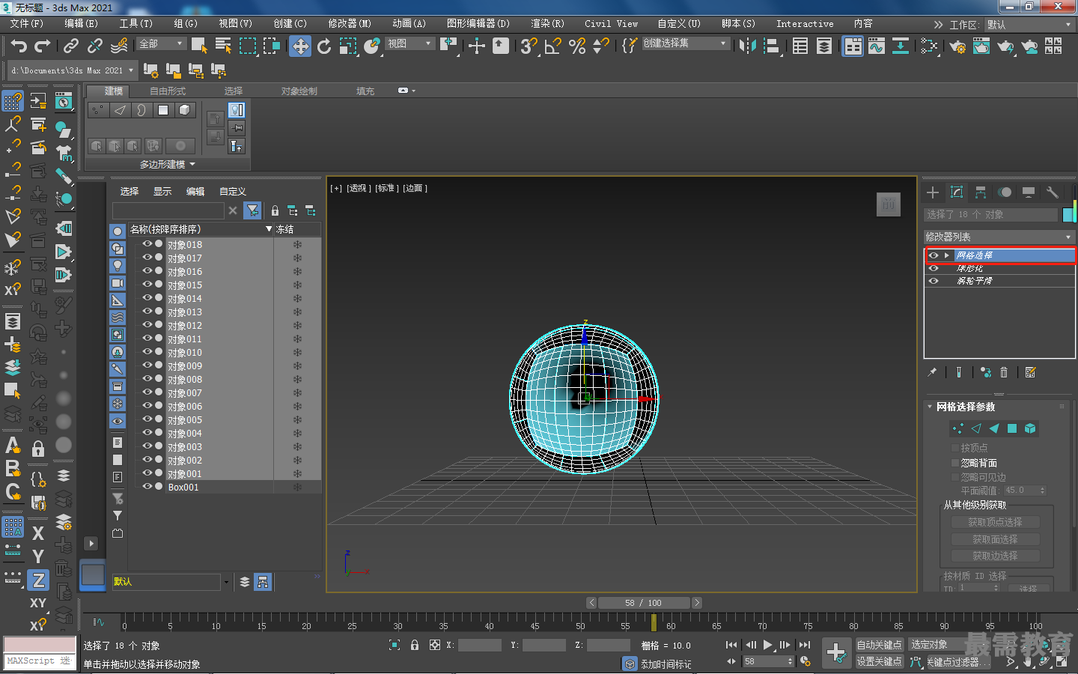Viewport: 1078px width, 674px height.
Task: Open 创建选择集 dropdown
Action: (x=685, y=43)
